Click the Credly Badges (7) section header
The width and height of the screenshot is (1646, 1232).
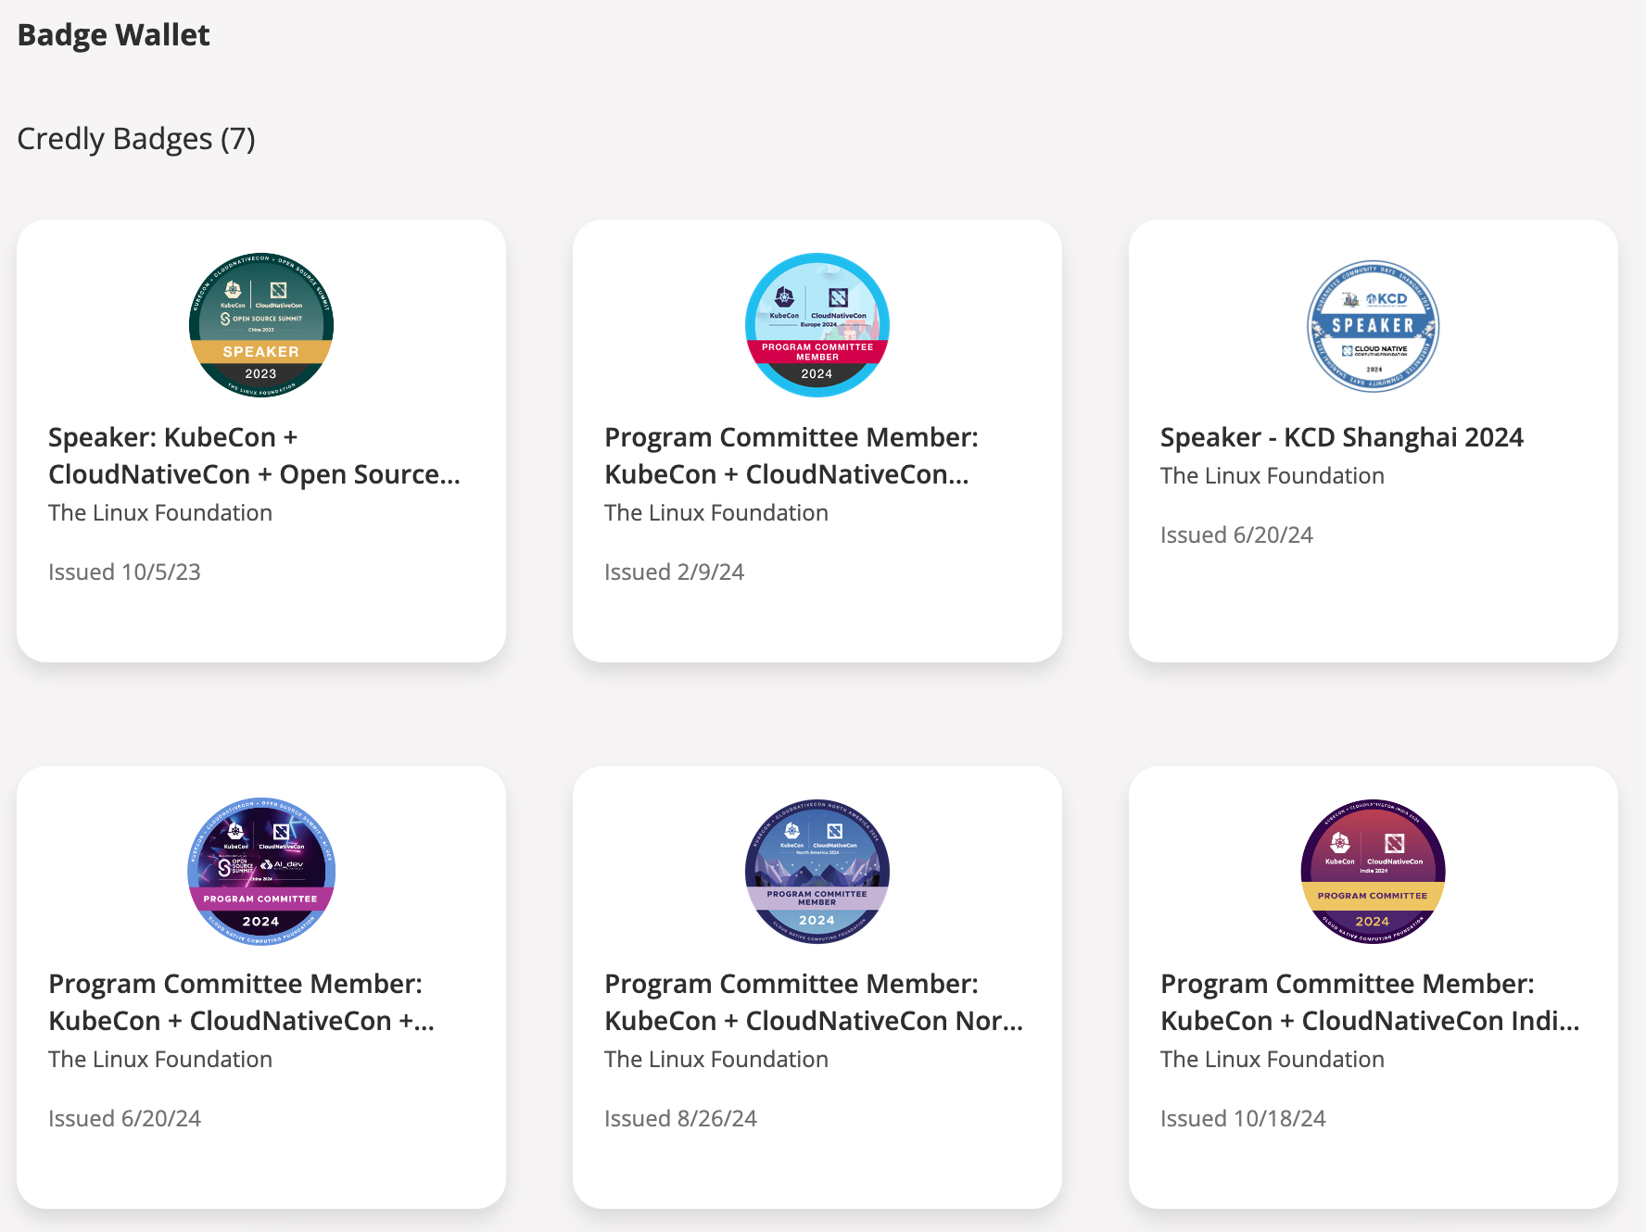(135, 138)
